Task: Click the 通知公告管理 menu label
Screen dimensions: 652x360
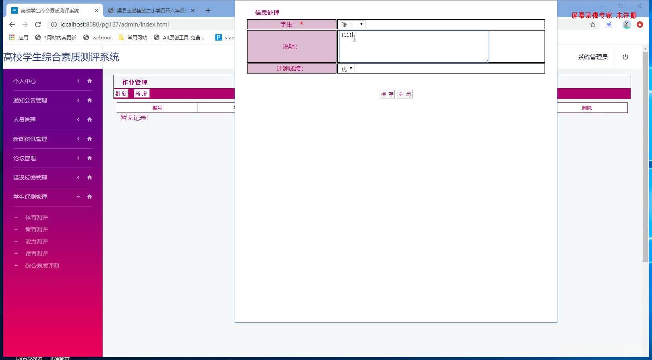Action: [x=30, y=100]
